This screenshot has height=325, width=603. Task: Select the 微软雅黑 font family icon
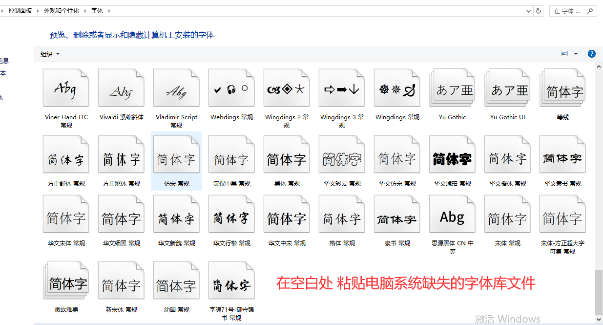click(66, 281)
